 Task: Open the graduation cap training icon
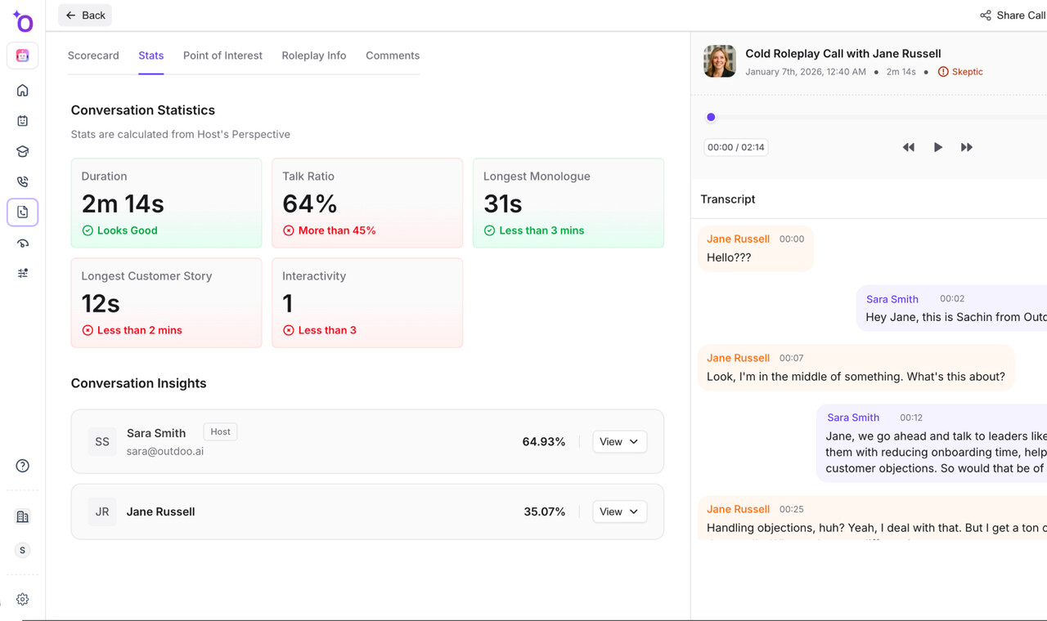click(23, 151)
